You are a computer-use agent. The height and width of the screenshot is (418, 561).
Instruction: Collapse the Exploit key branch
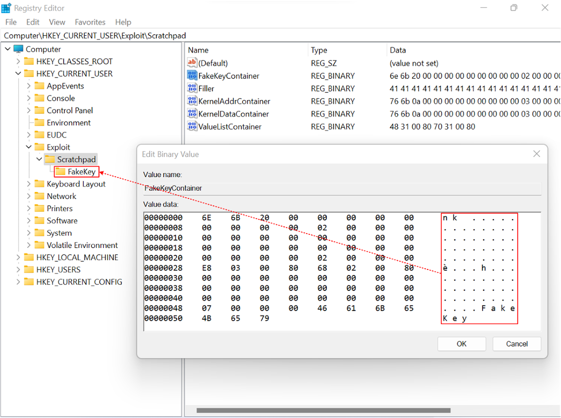[x=29, y=147]
